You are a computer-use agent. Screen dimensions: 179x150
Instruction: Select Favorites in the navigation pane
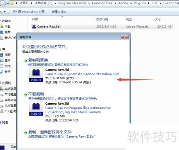point(6,21)
